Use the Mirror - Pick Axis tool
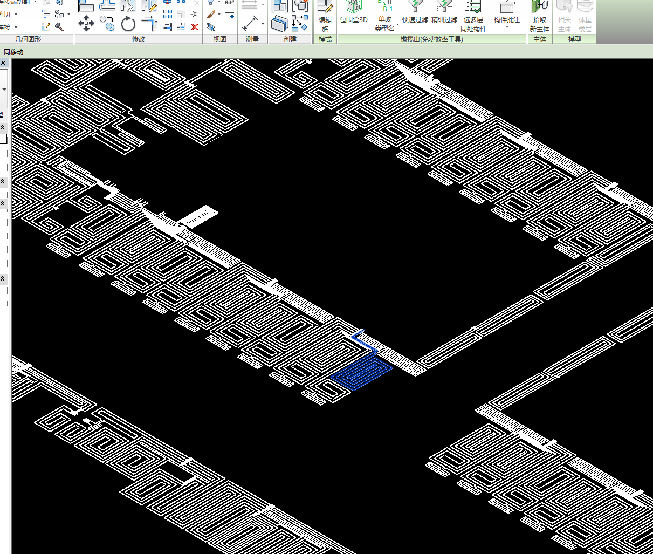 (x=128, y=5)
